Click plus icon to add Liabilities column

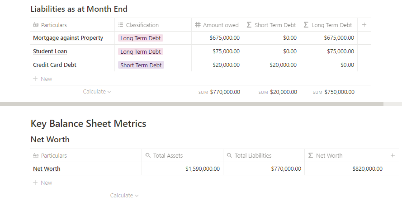coord(364,25)
